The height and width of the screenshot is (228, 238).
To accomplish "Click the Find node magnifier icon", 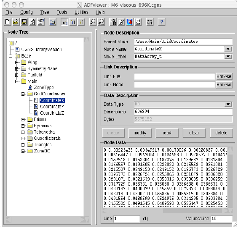I will [x=93, y=22].
